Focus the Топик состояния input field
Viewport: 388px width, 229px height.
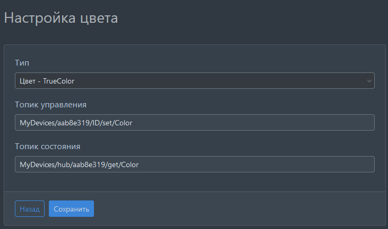pyautogui.click(x=194, y=164)
